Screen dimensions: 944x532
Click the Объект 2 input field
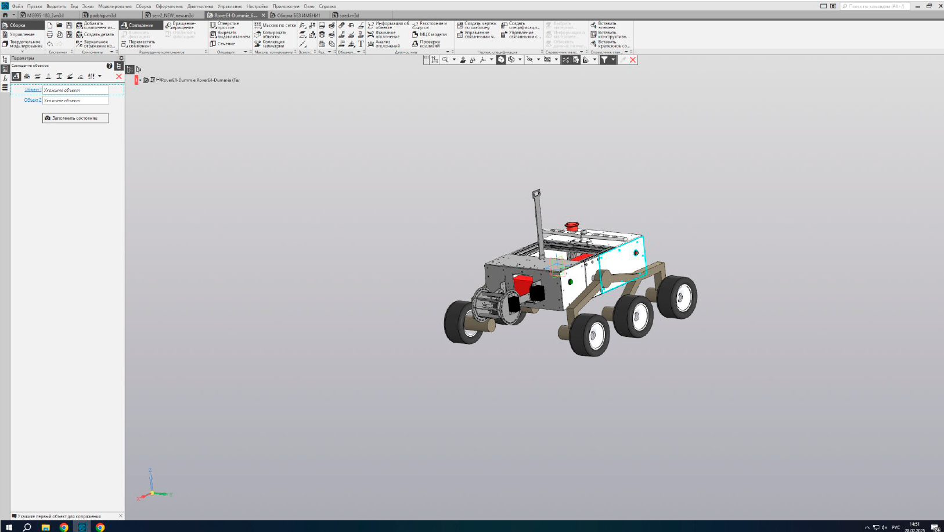tap(75, 100)
